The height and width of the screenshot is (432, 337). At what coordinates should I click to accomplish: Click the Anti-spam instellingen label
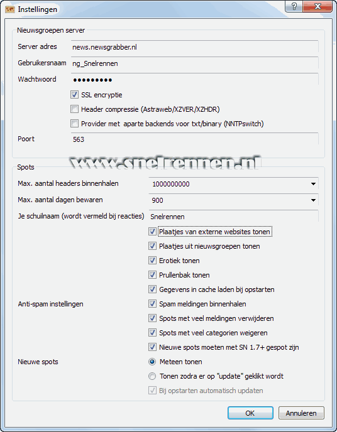pos(50,304)
